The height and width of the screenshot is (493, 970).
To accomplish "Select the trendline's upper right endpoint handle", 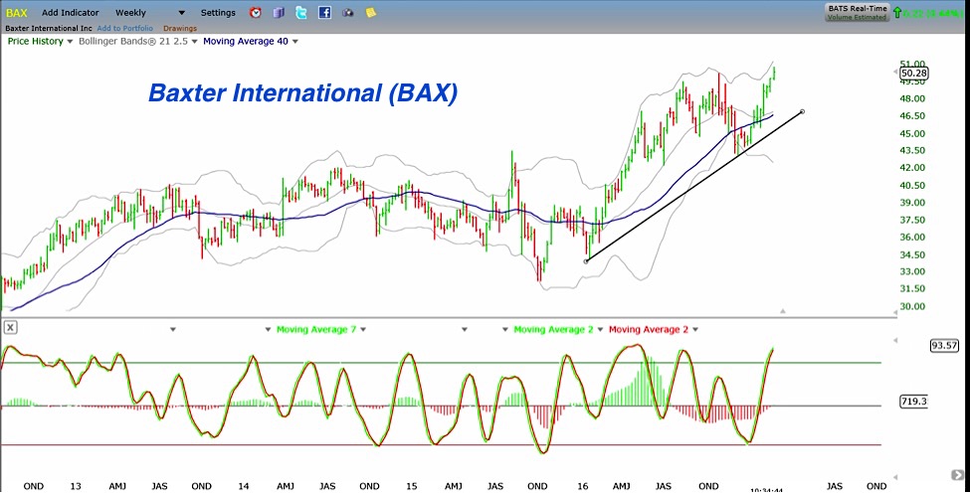I will (x=802, y=112).
